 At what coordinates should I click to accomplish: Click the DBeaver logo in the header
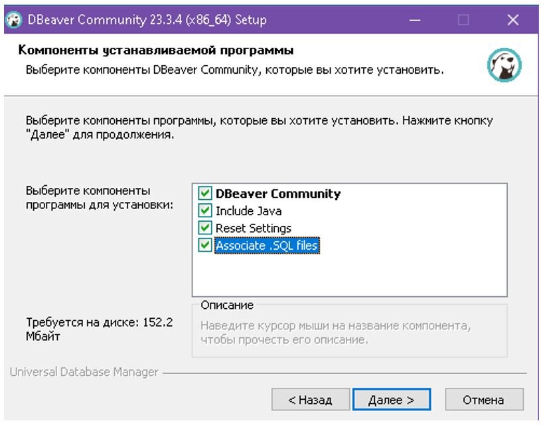point(504,65)
